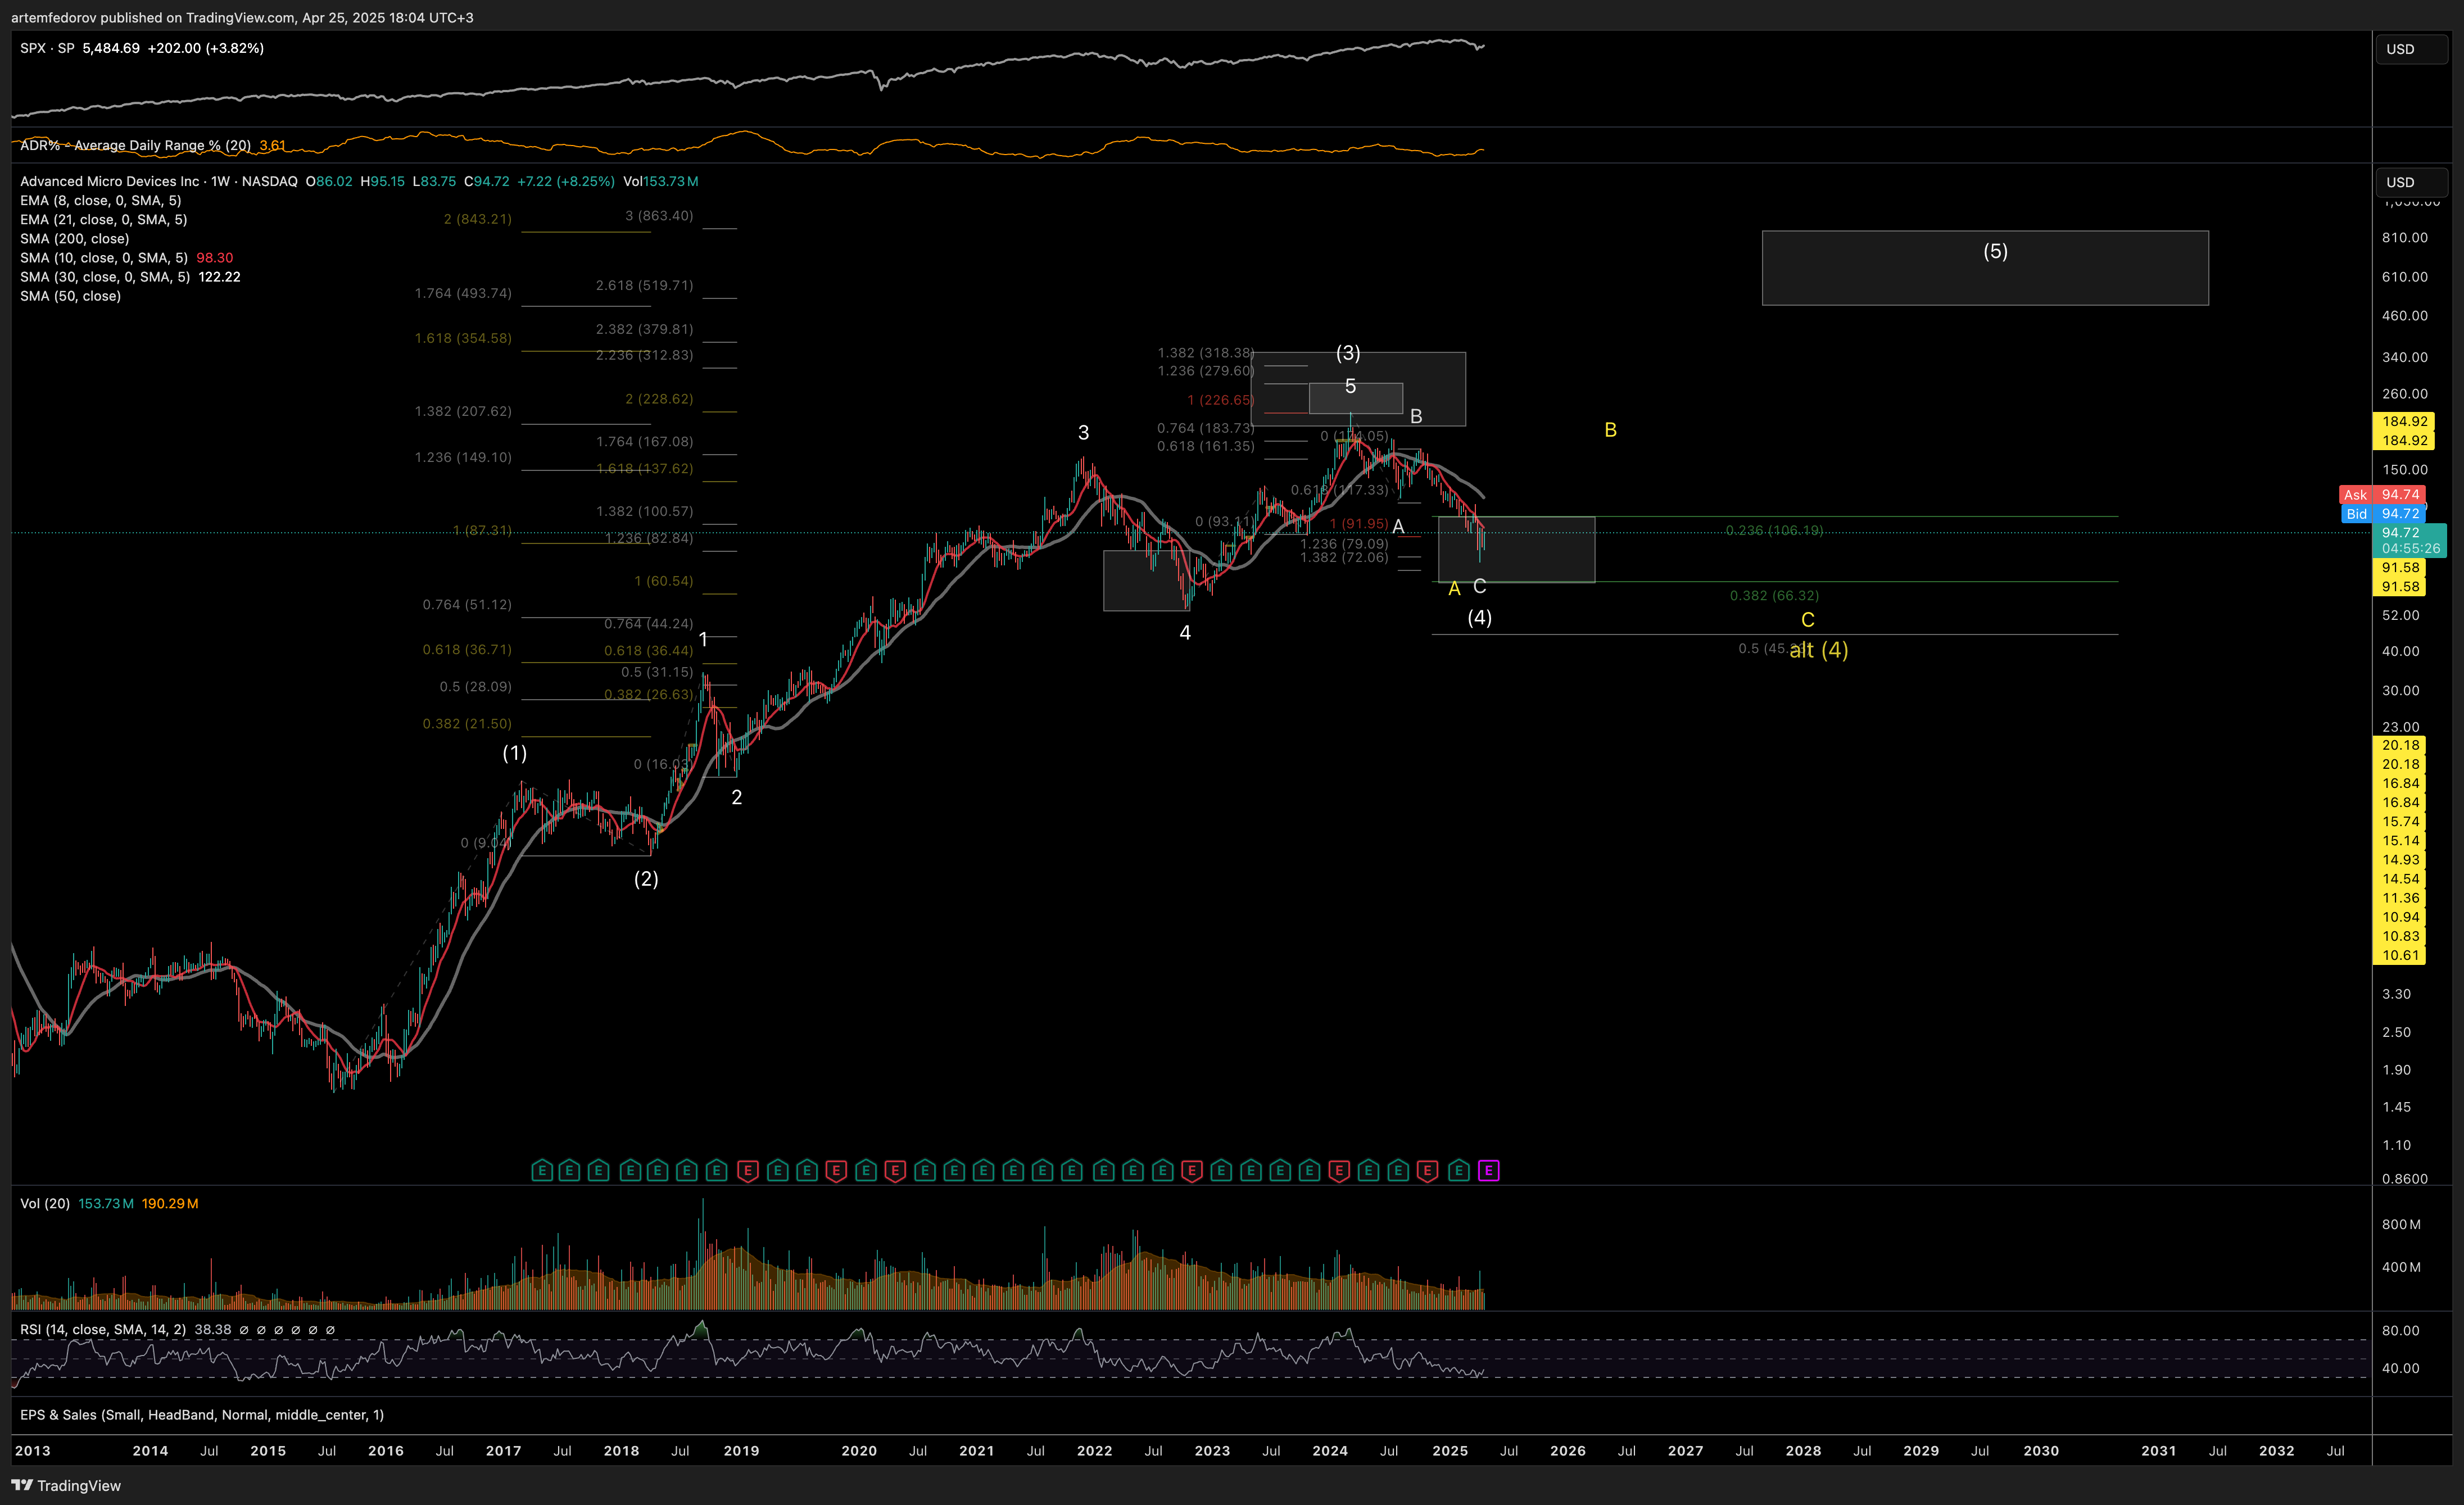Open the USD currency selector in the AMD pane

[2411, 182]
